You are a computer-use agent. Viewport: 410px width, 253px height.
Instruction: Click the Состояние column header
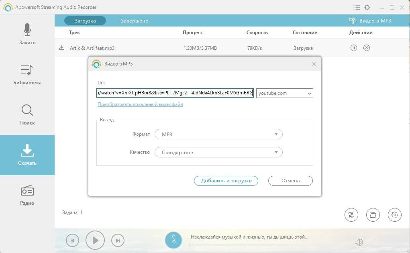click(305, 33)
